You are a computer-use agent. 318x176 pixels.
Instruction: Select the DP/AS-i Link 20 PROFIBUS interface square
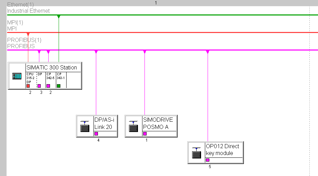pos(96,134)
